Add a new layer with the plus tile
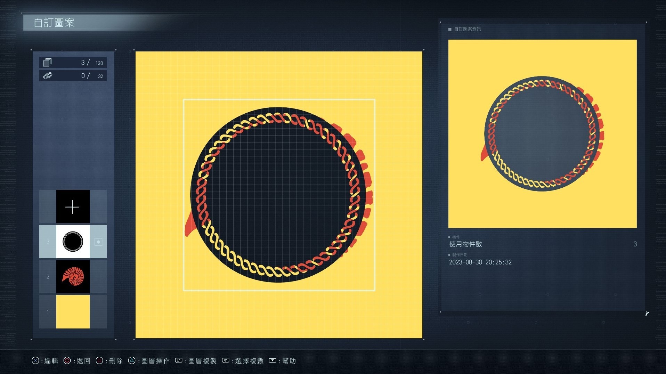The image size is (666, 374). (73, 206)
